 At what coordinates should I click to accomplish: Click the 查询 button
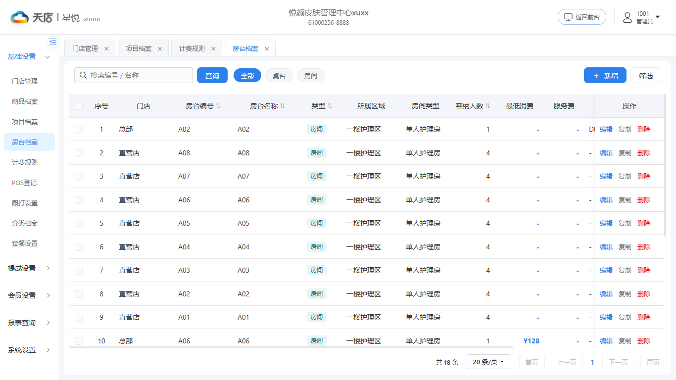coord(212,76)
